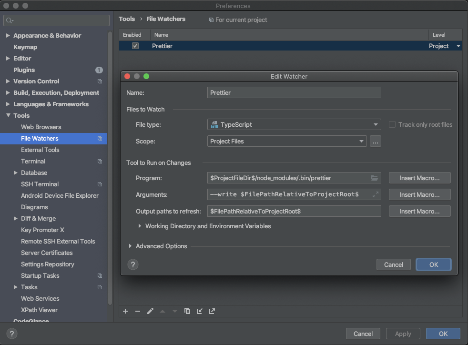Expand Appearance & Behavior in sidebar
This screenshot has width=468, height=345.
[8, 36]
